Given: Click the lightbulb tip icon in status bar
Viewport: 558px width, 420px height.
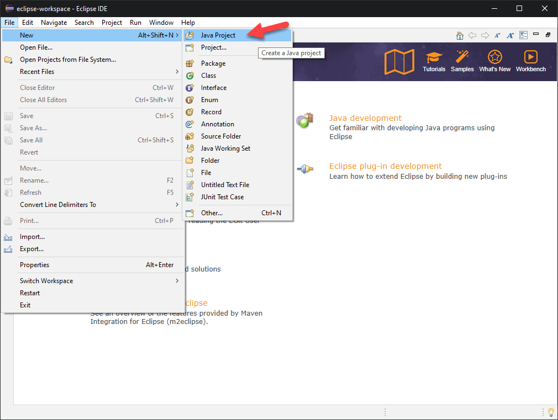Looking at the screenshot, I should coord(551,412).
